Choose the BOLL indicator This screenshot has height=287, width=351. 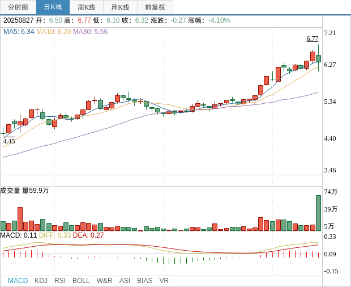coord(81,281)
